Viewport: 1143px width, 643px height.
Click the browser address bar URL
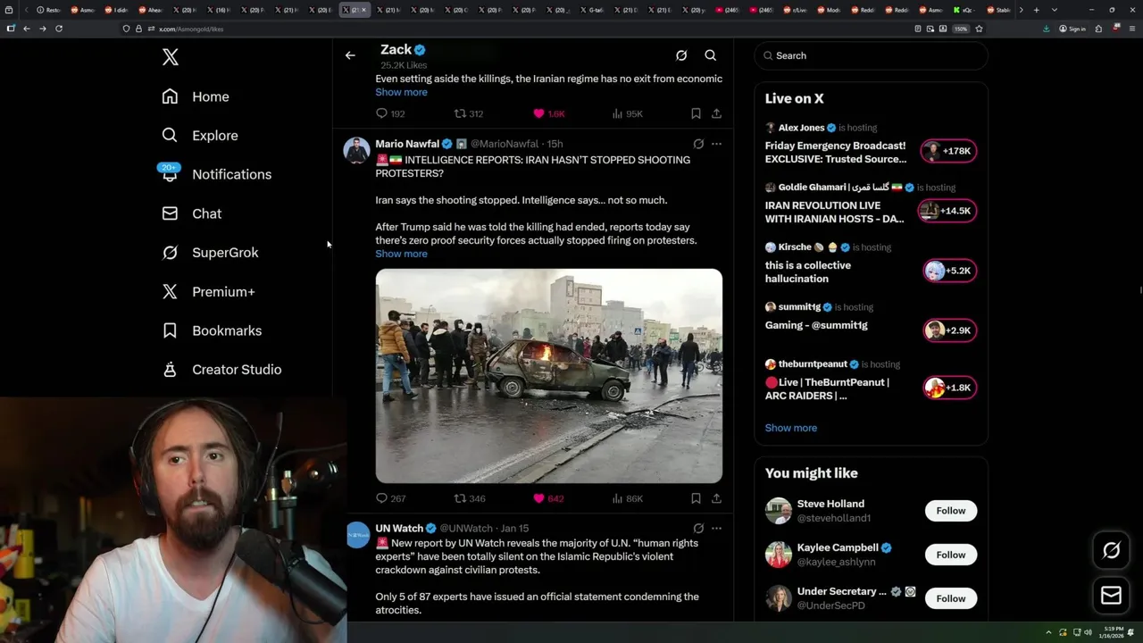pos(191,29)
